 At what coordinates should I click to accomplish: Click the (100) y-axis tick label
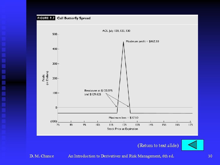point(54,121)
